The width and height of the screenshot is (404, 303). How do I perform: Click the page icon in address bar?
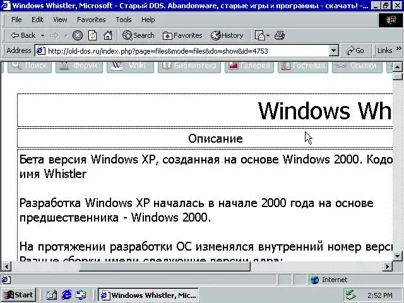40,50
